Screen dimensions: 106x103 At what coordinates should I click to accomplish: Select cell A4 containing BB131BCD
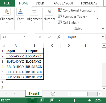tap(15, 67)
